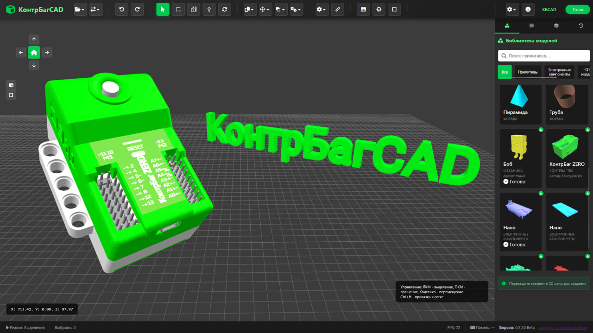Click the info icon in top bar
This screenshot has height=333, width=593.
coord(528,9)
